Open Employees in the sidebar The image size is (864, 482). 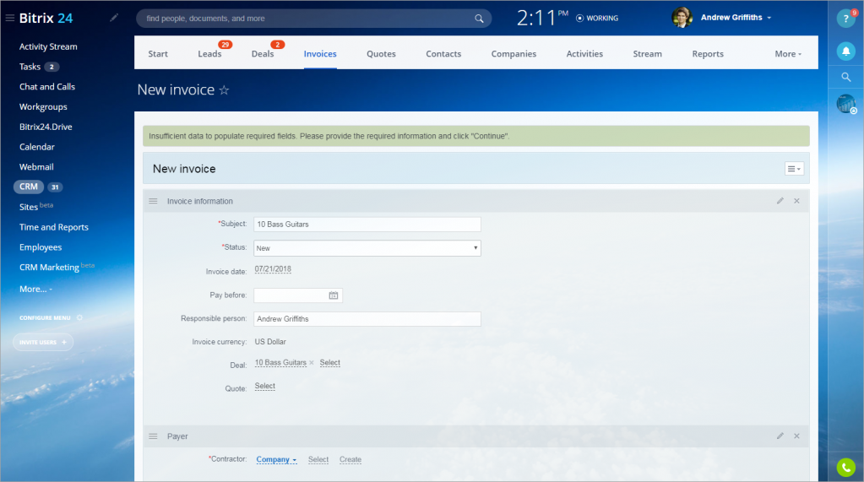point(41,247)
